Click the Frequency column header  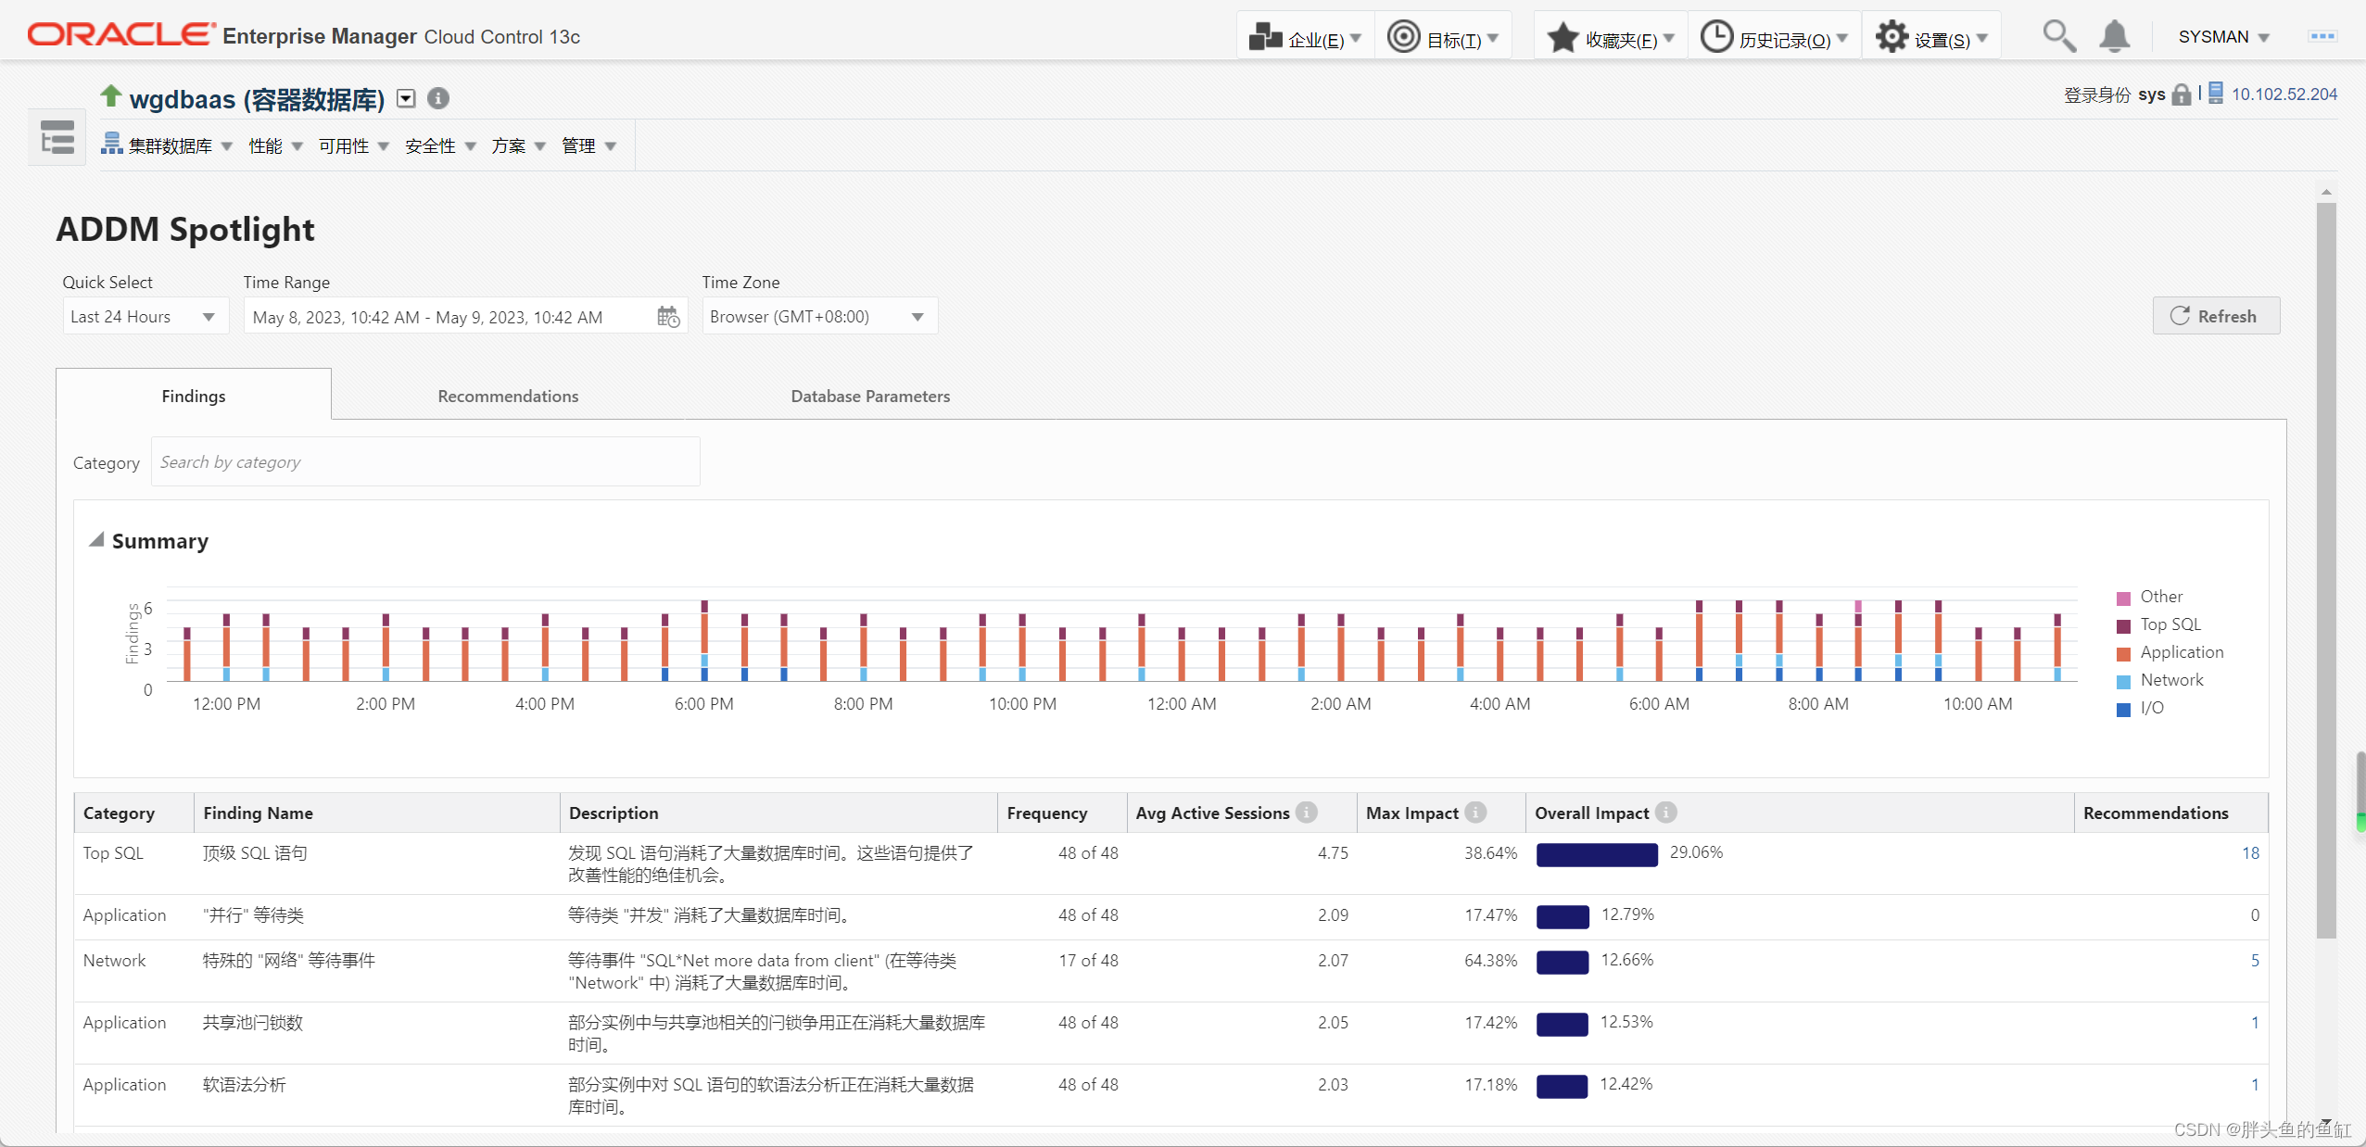(1062, 813)
